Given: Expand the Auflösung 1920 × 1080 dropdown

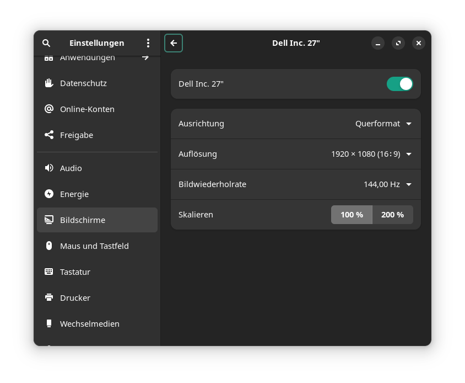Looking at the screenshot, I should pyautogui.click(x=371, y=154).
